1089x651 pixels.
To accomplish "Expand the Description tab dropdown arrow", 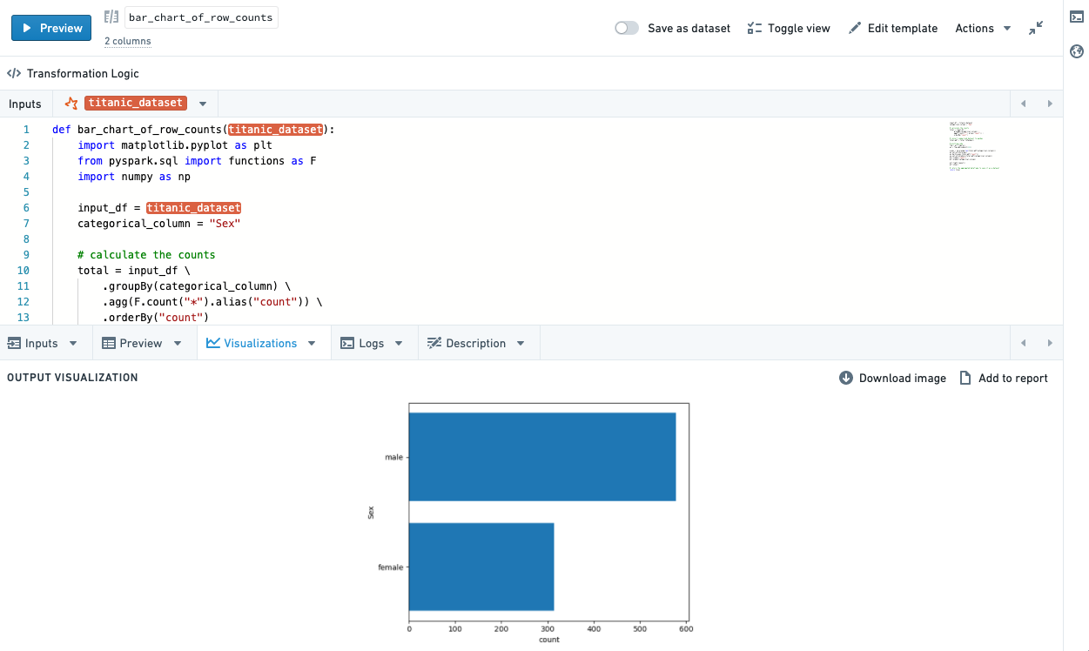I will tap(521, 344).
